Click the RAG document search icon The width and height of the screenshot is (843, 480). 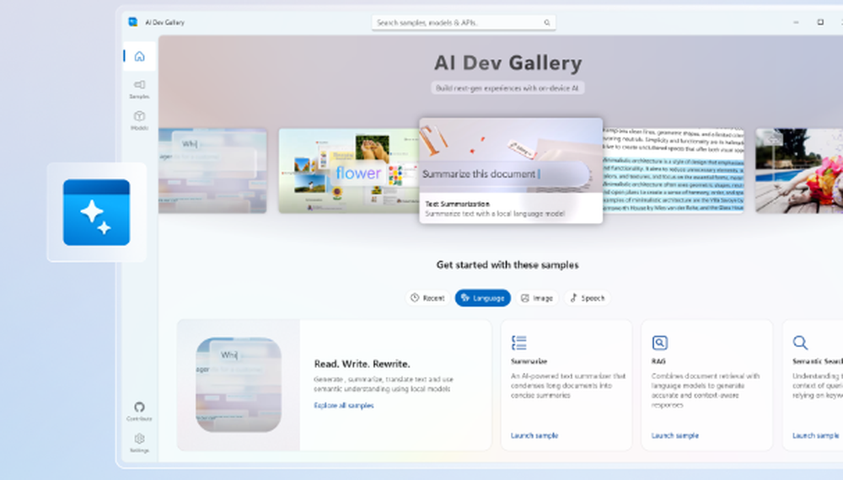[x=660, y=343]
